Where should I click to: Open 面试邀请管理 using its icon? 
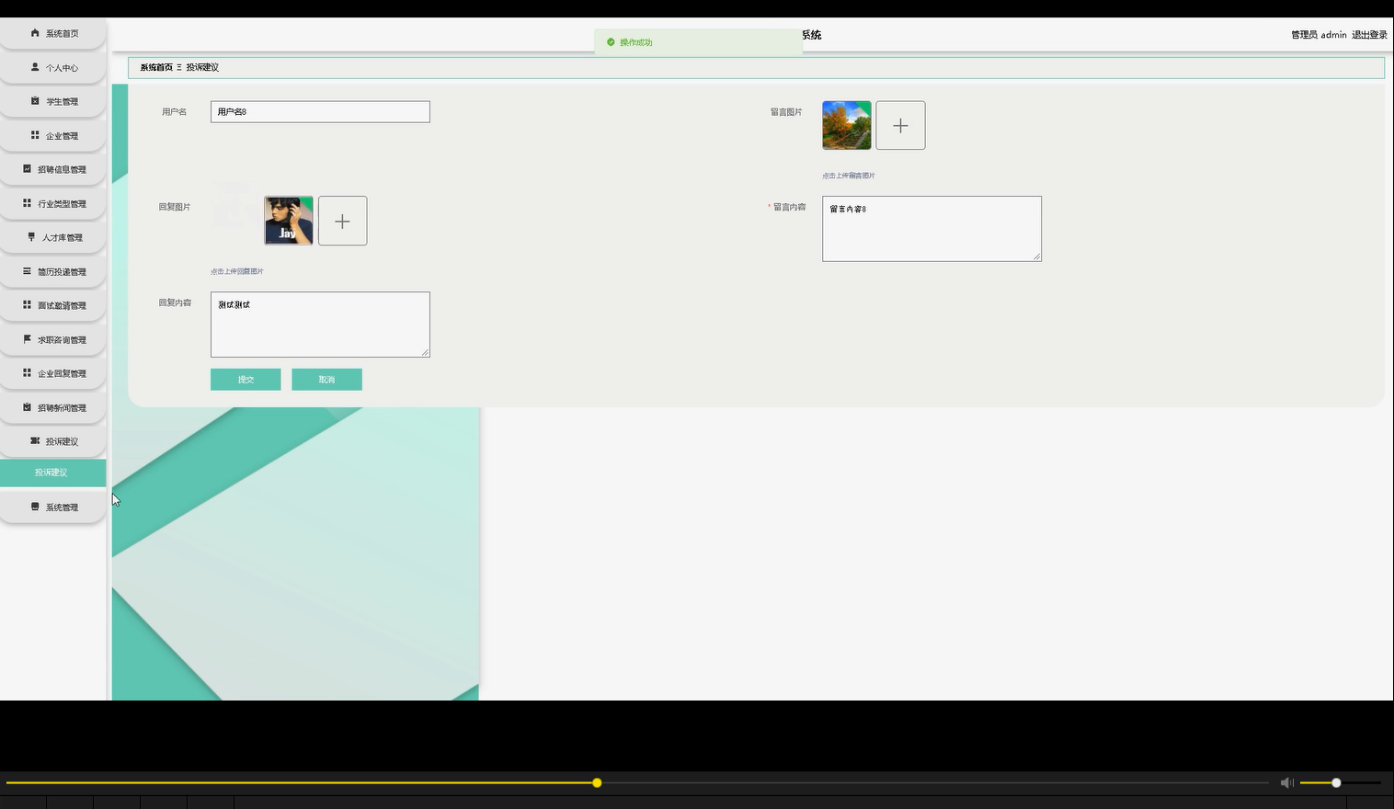27,305
